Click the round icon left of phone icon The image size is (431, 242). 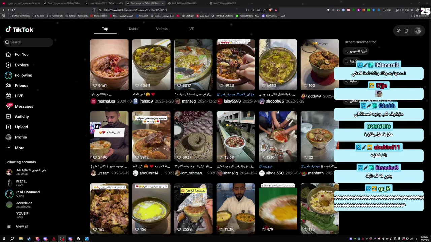(x=399, y=31)
